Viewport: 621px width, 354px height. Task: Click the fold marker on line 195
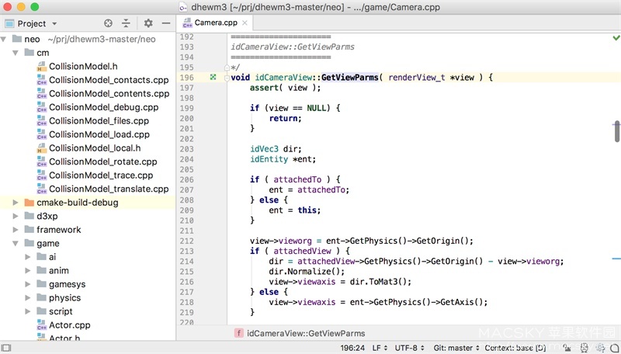pos(227,68)
